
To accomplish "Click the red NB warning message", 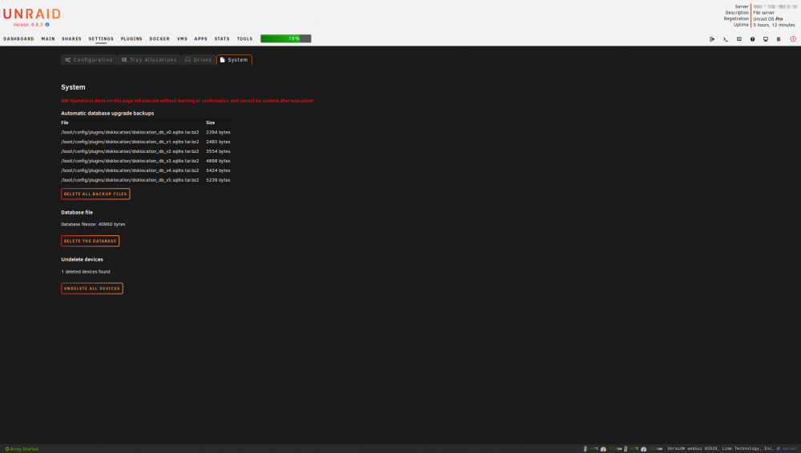I will point(187,101).
